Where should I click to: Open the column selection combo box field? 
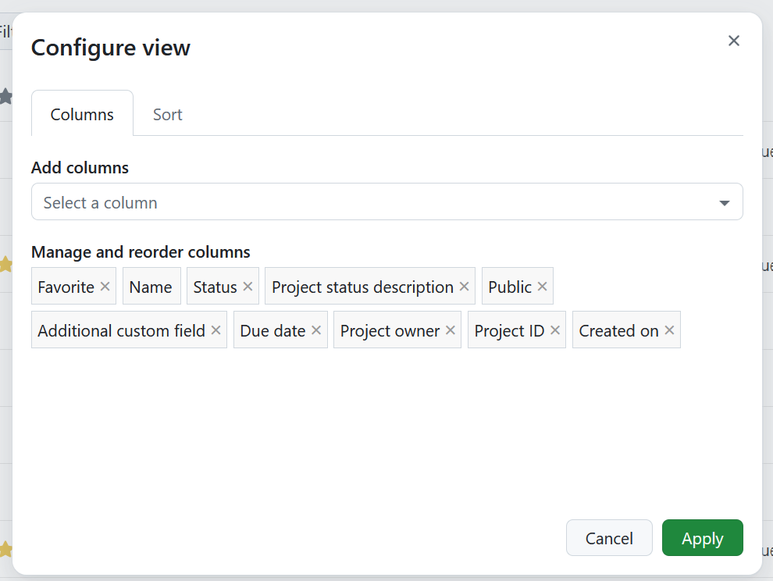pyautogui.click(x=312, y=201)
